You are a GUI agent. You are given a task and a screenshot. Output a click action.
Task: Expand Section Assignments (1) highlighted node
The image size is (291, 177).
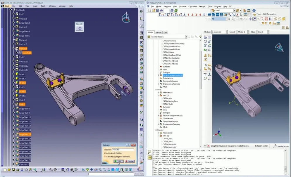(159, 75)
